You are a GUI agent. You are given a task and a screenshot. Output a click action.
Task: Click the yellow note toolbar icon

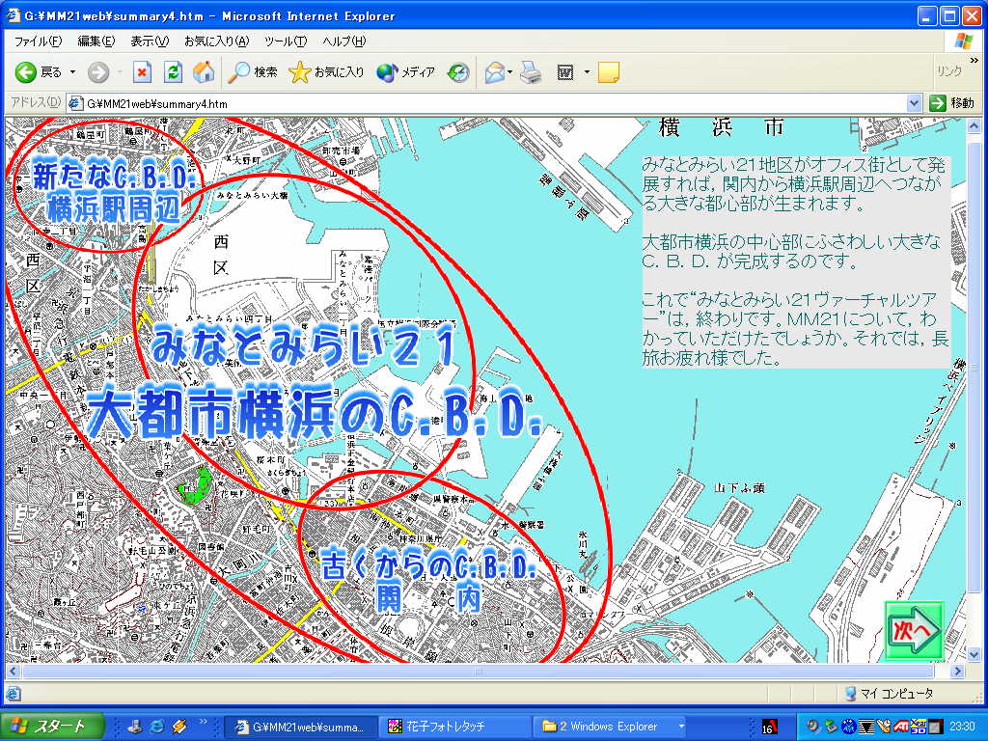coord(608,72)
